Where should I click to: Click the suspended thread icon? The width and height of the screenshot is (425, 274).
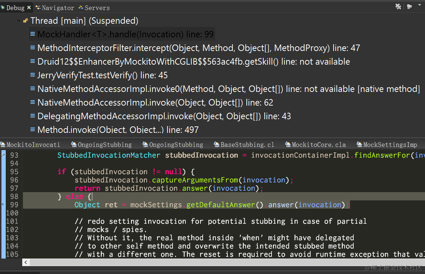tap(25, 20)
